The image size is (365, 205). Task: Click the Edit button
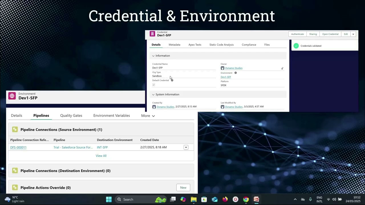pyautogui.click(x=346, y=34)
